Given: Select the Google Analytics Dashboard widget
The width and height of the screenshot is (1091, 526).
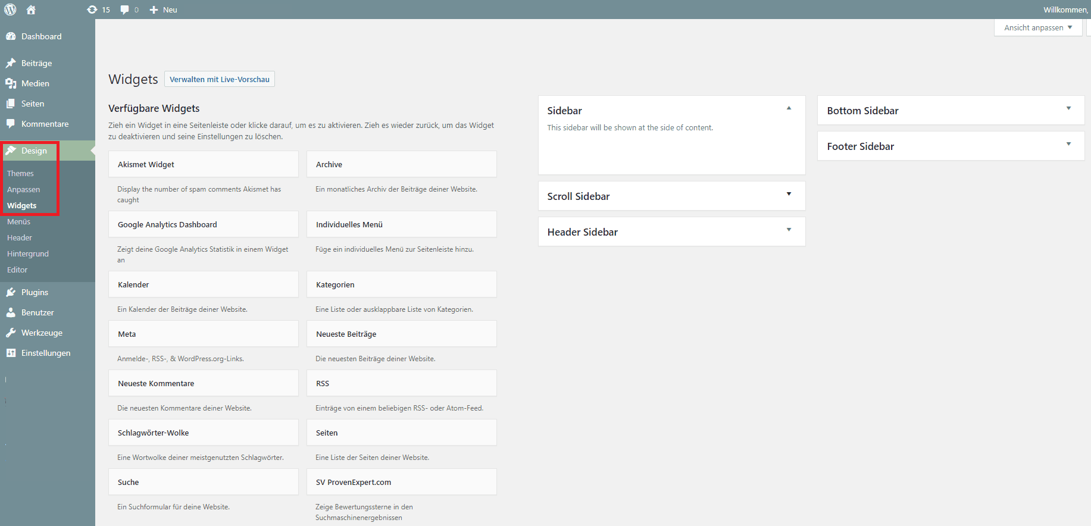Looking at the screenshot, I should click(x=203, y=224).
